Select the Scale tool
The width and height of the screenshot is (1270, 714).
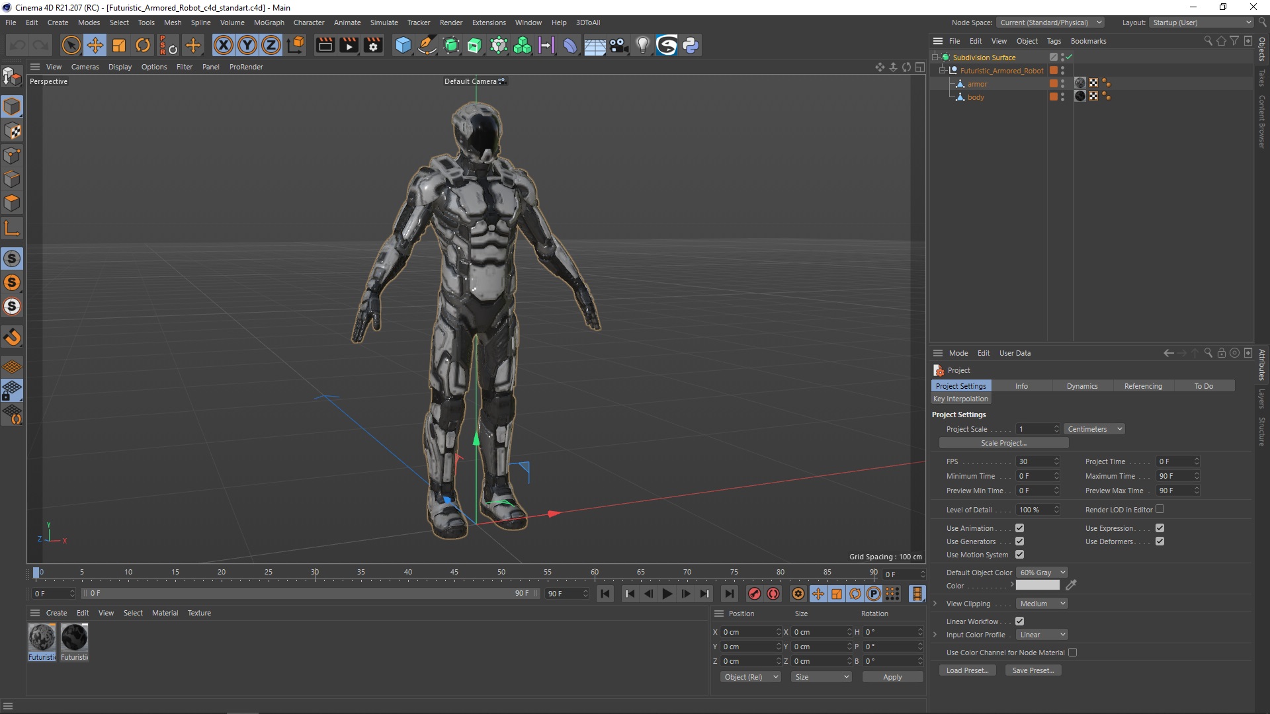[119, 45]
